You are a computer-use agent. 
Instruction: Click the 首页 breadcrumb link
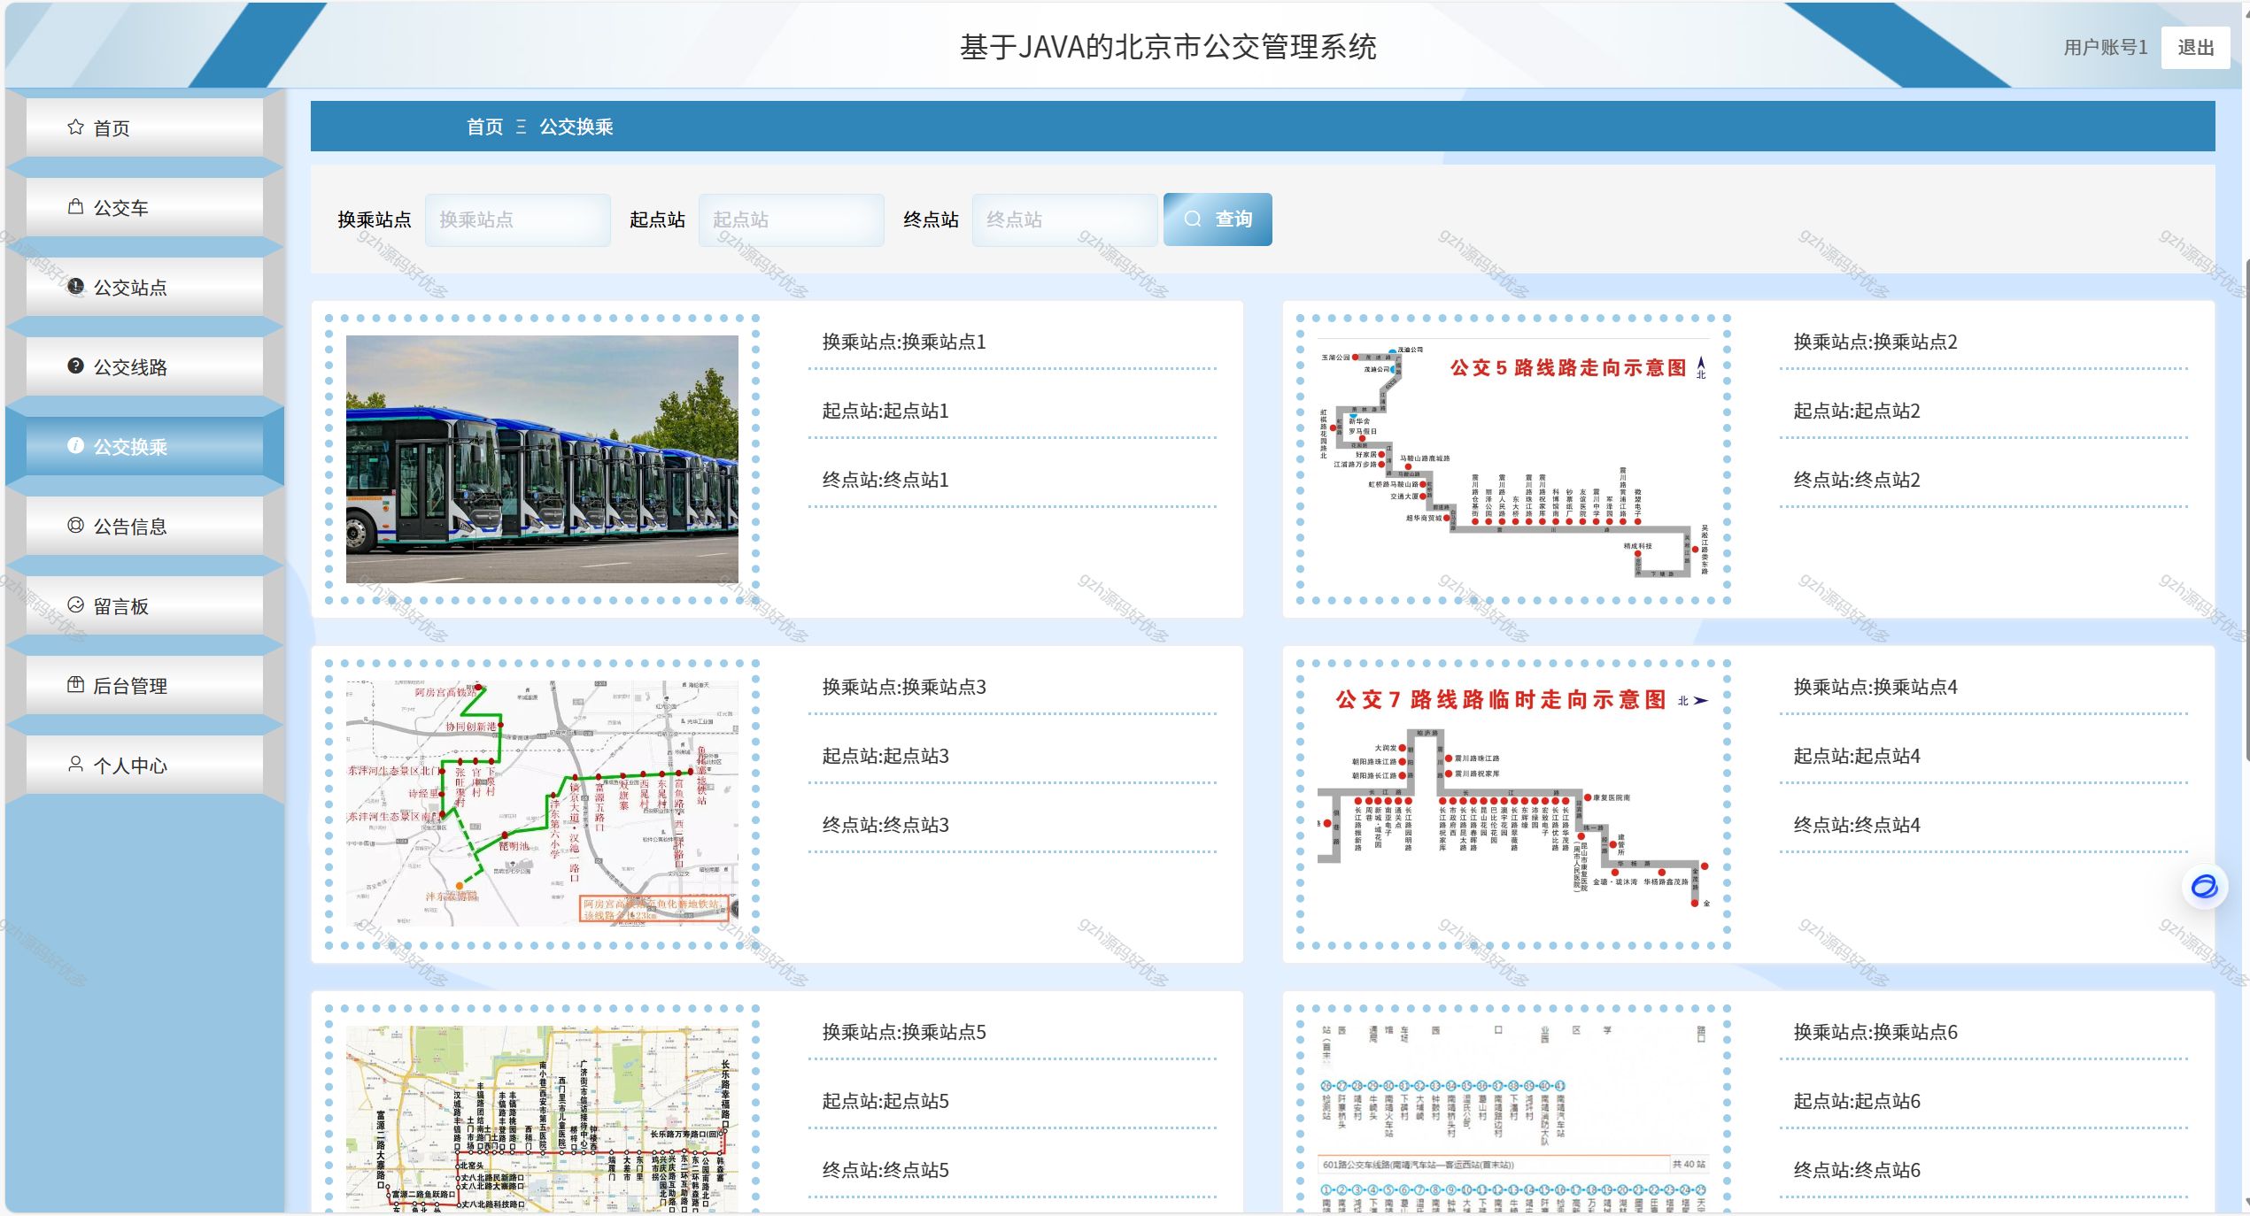pos(484,127)
